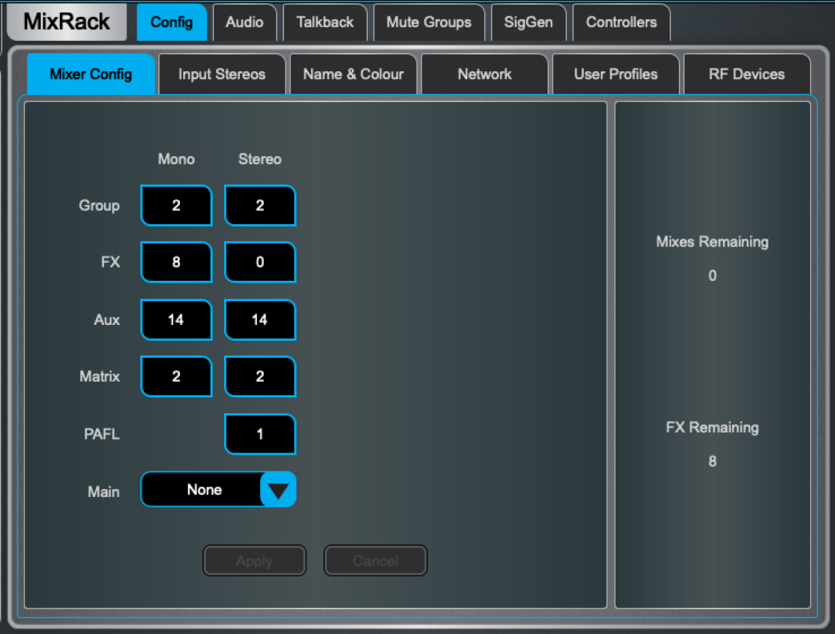This screenshot has width=835, height=634.
Task: Click the 'FX Remaining' label
Action: point(712,428)
